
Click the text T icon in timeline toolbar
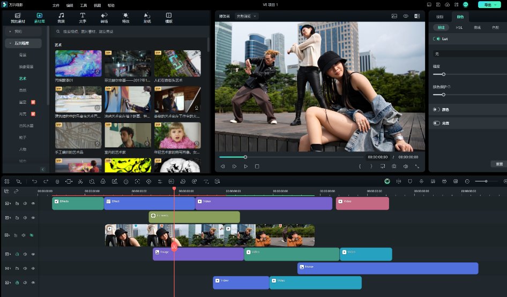point(206,182)
